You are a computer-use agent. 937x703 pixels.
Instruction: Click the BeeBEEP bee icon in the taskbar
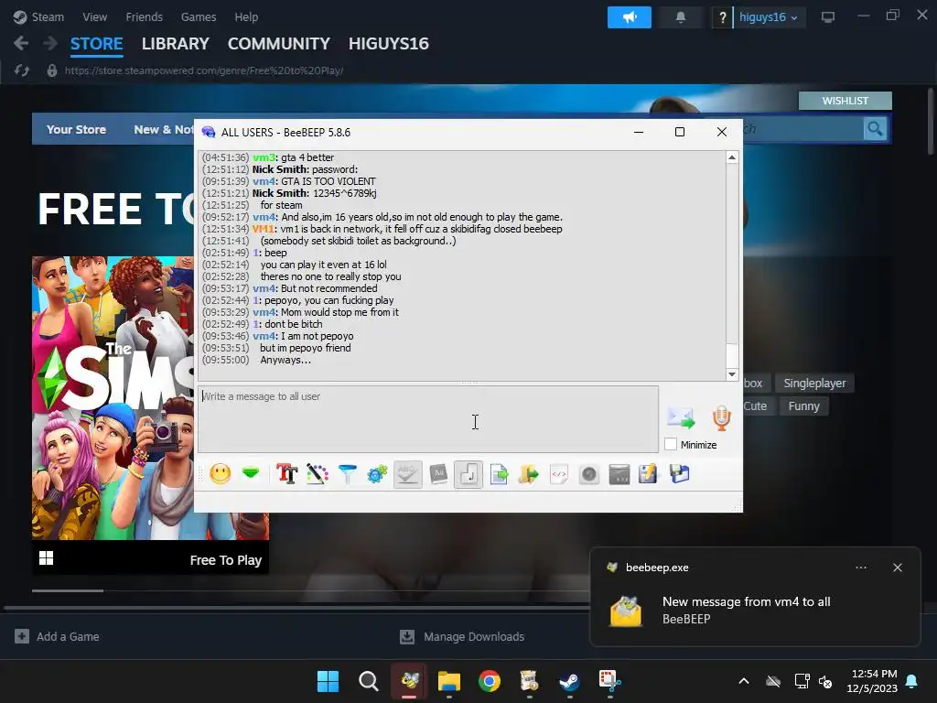coord(409,681)
